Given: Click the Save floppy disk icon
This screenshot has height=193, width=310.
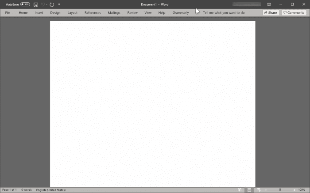Looking at the screenshot, I should [x=35, y=4].
